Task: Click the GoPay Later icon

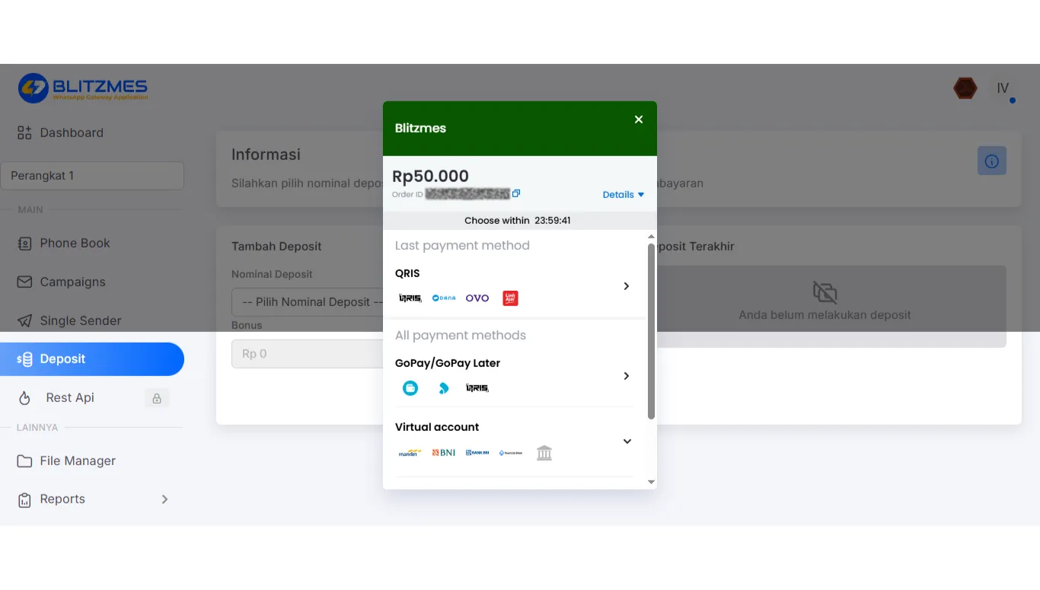Action: click(x=444, y=388)
